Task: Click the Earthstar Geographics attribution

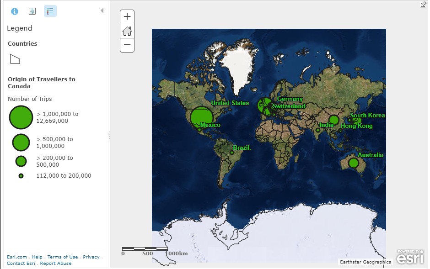Action: (365, 262)
